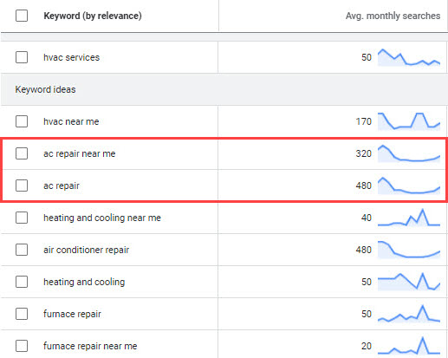Tick the air conditioner repair checkbox
This screenshot has width=448, height=358.
click(x=22, y=250)
